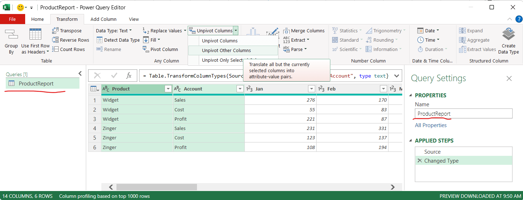The image size is (523, 200).
Task: Click Reverse Rows
Action: click(70, 40)
